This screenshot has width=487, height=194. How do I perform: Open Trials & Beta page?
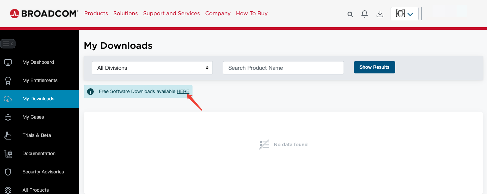pos(39,135)
